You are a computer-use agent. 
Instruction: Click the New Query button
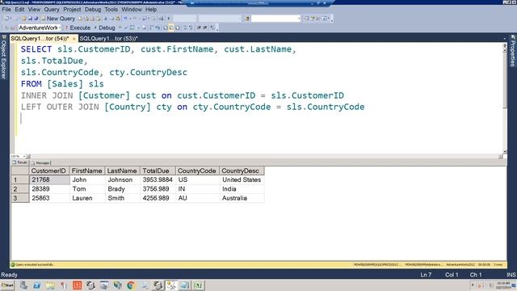[59, 19]
